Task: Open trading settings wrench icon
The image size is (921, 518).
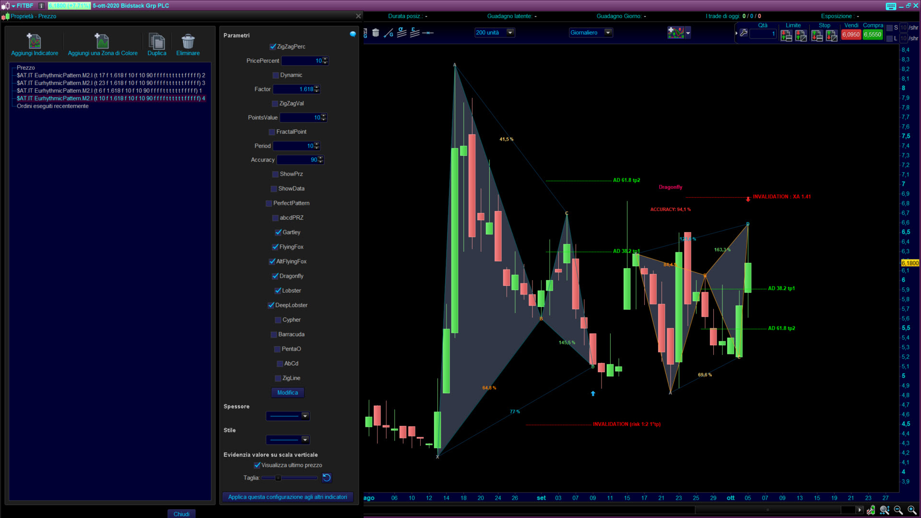Action: click(744, 33)
